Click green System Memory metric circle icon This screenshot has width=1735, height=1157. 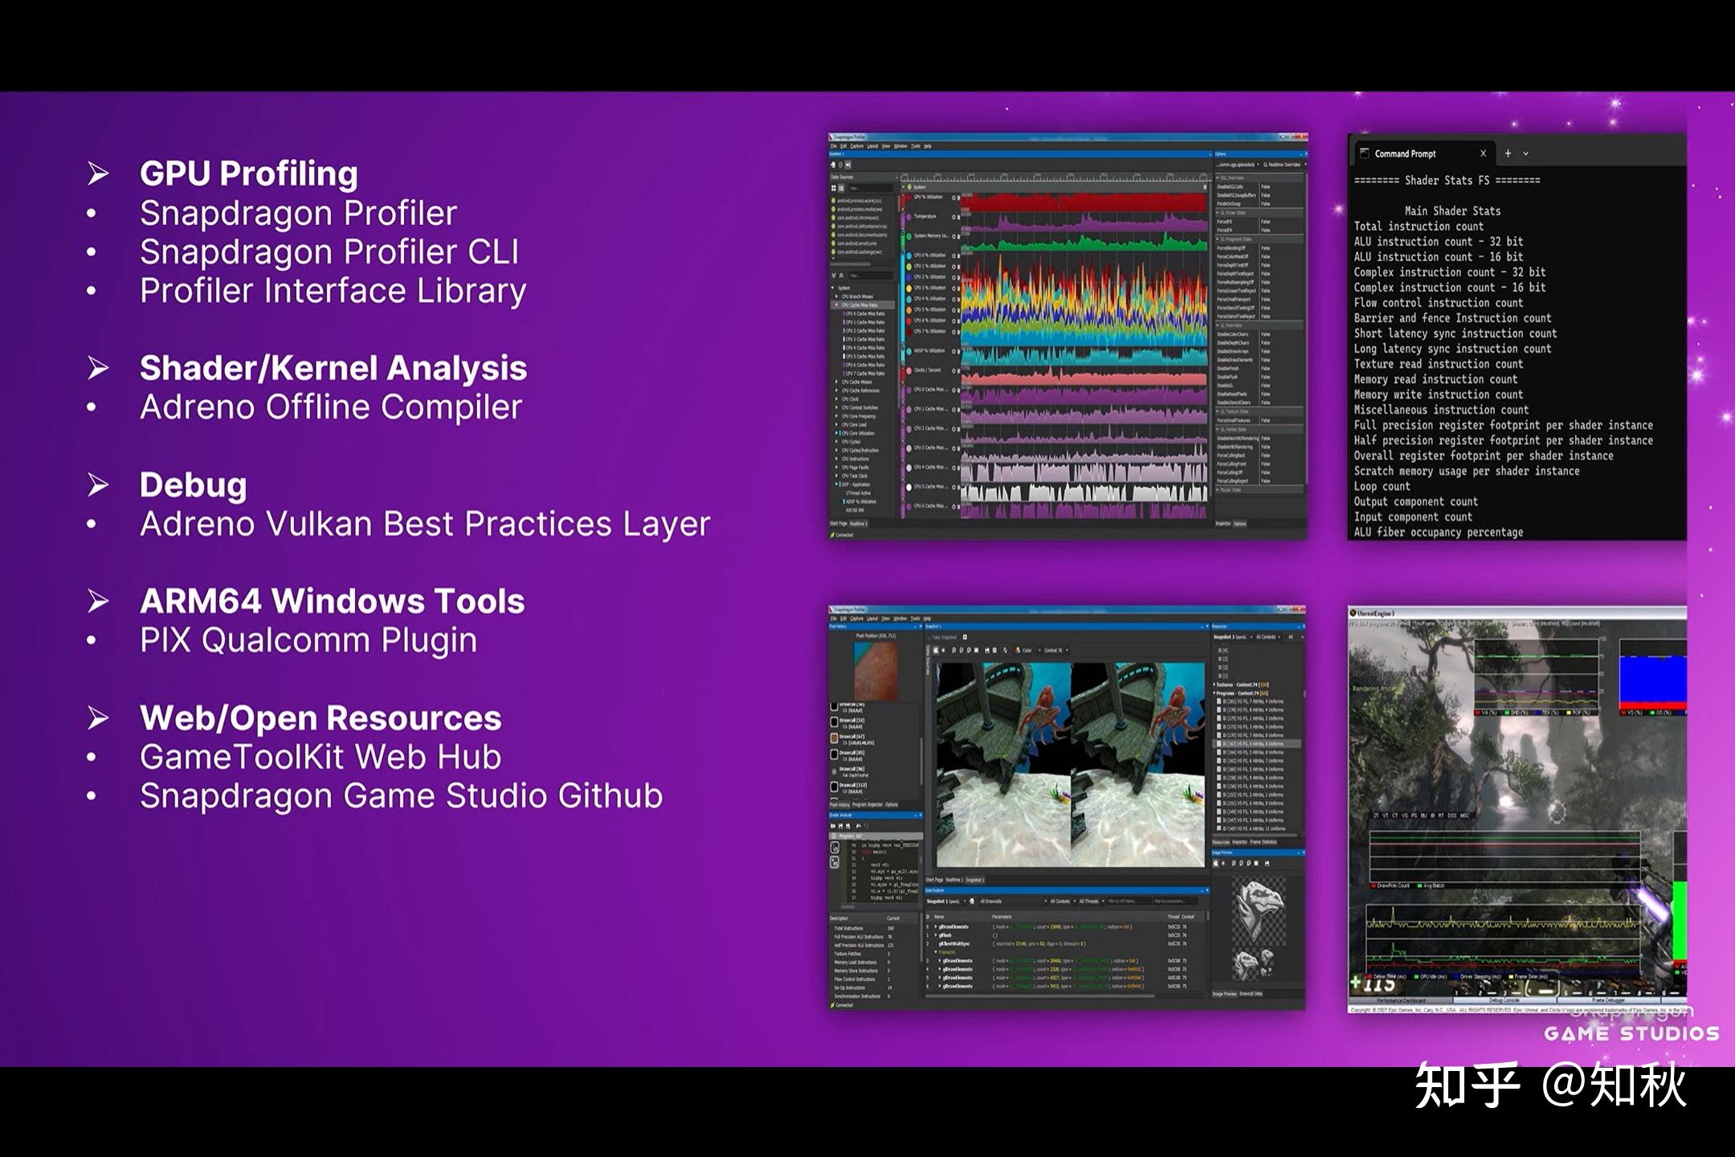(x=908, y=237)
